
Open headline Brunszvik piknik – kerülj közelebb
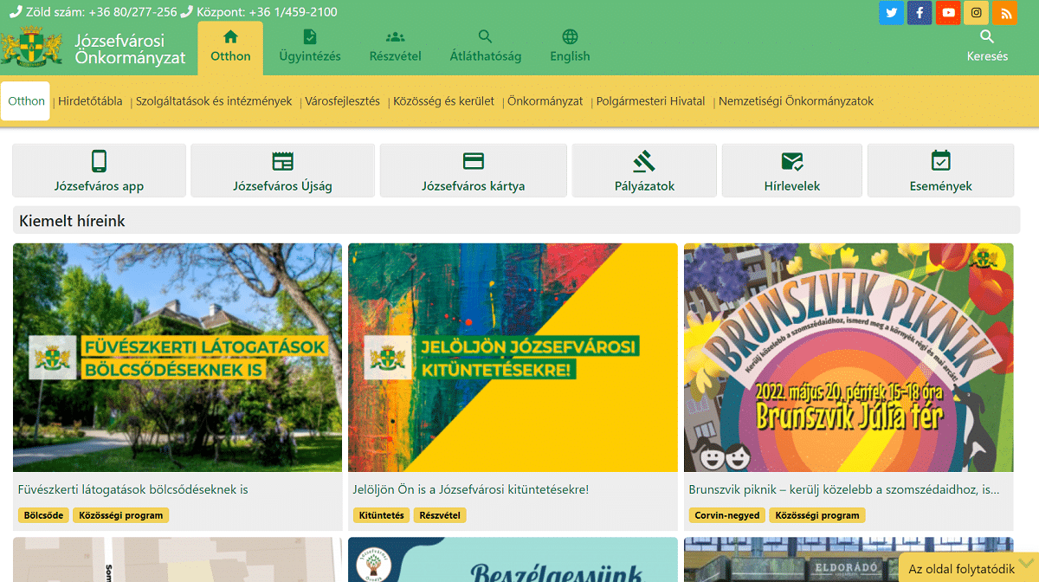click(x=844, y=489)
